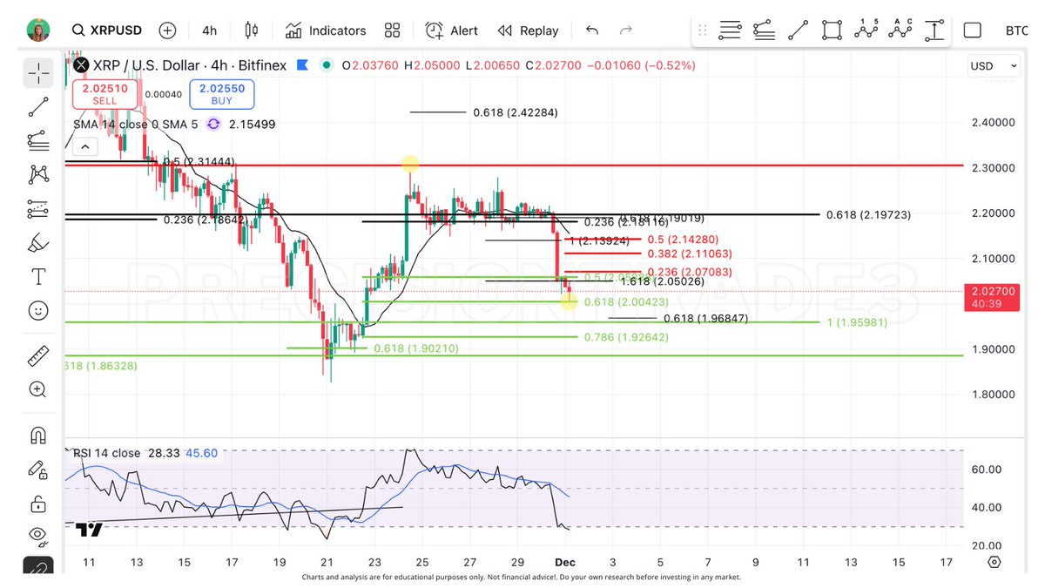Click the red current price label 2.02700
The height and width of the screenshot is (588, 1045).
994,297
